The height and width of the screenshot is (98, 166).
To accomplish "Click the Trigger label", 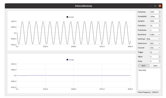I will [141, 52].
